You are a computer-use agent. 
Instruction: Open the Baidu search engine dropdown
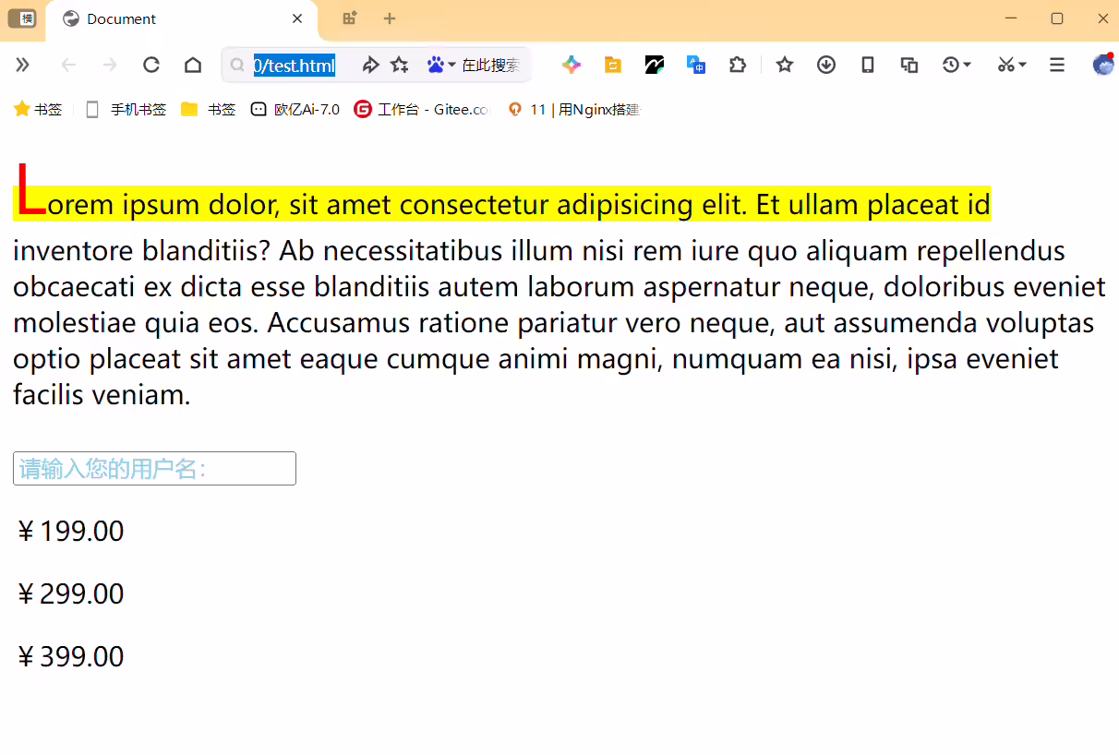441,65
